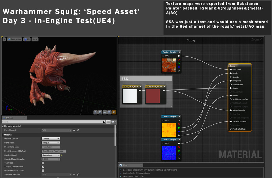Viewport: 272px width, 178px height.
Task: Click the white color swatch in SSS group
Action: click(x=130, y=96)
